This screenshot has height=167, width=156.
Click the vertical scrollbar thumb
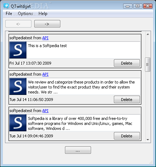point(148,65)
